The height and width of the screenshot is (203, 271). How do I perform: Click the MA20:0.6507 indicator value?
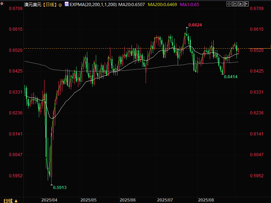tap(131, 5)
